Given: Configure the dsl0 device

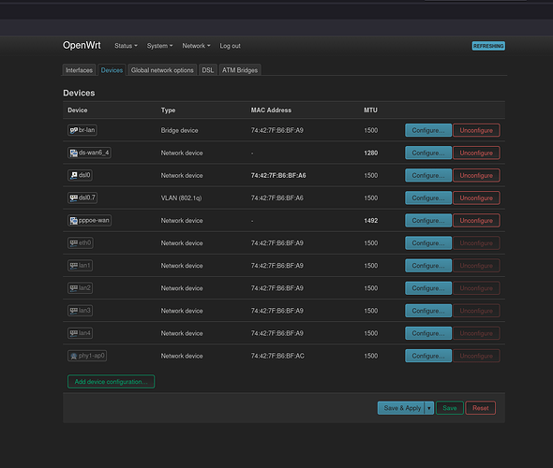Looking at the screenshot, I should 428,175.
